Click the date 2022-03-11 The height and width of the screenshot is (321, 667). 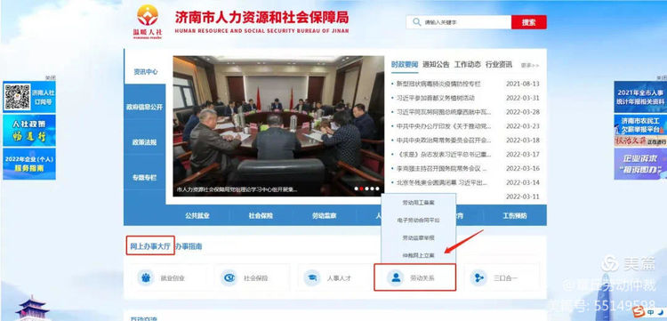pos(522,197)
